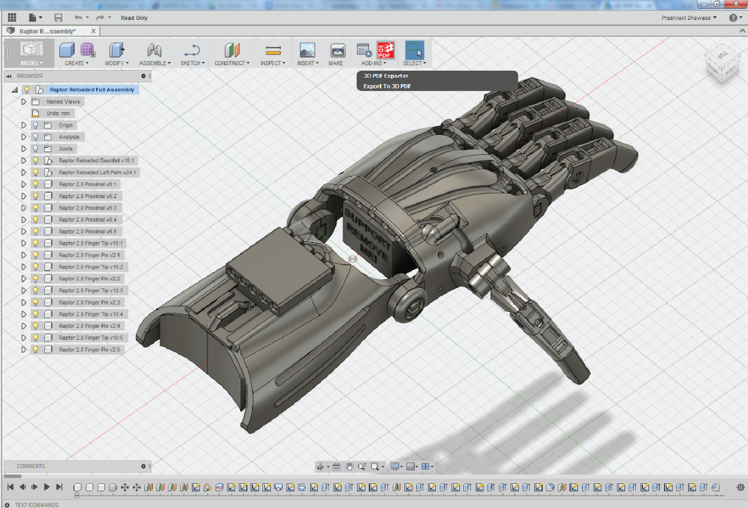Toggle visibility bulb of Origin folder
The height and width of the screenshot is (508, 748).
point(36,125)
